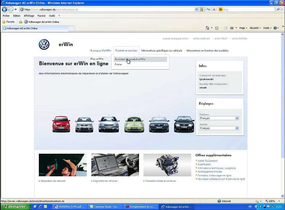Open Informations en fonction des modèles

[x=207, y=51]
